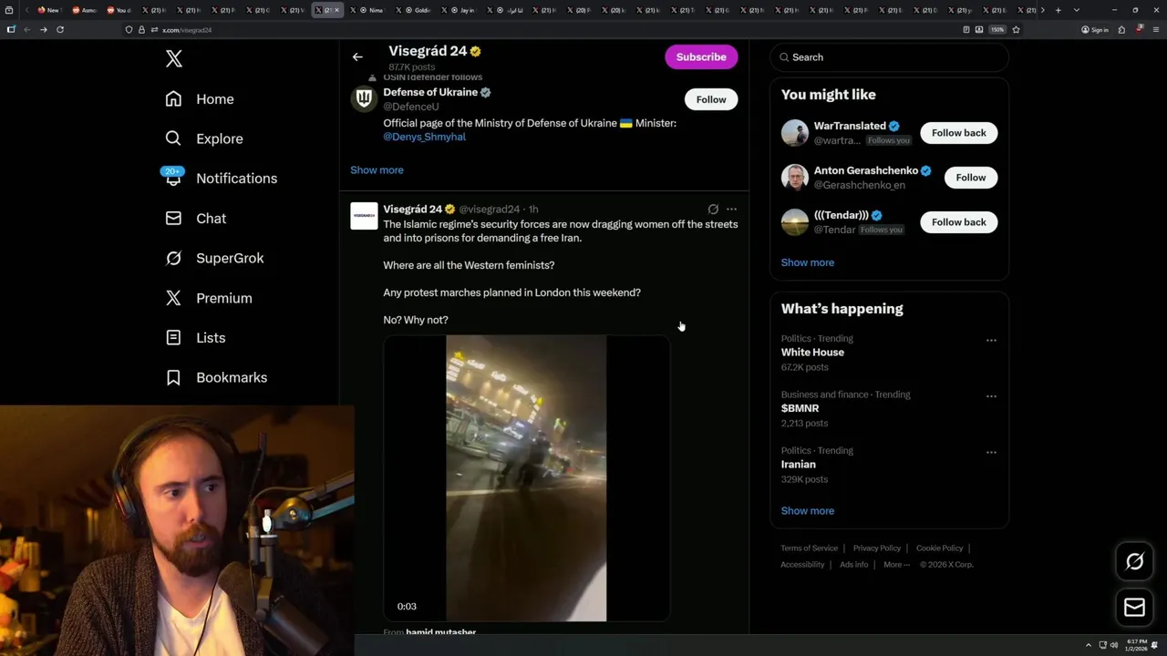Open the Ads info footer link
Screen dimensions: 1167x656
coord(853,565)
